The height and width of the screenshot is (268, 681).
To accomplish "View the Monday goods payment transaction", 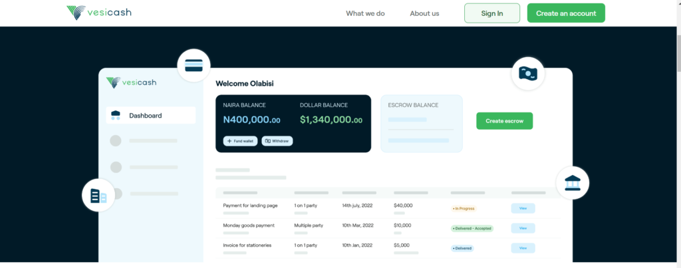I will coord(523,228).
